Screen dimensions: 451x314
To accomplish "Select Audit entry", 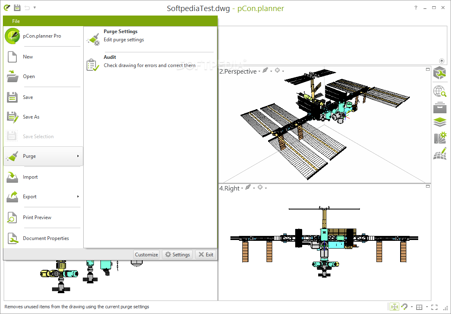I will point(150,64).
